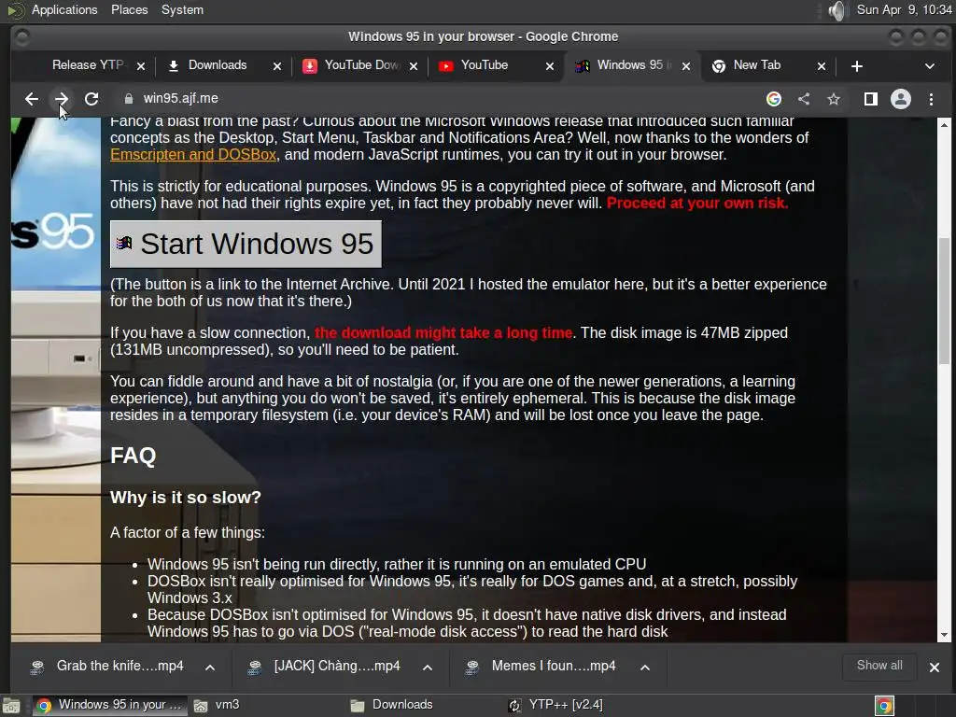Expand options for [JACK] Chàng download
Screen dimensions: 956x717
(x=428, y=667)
